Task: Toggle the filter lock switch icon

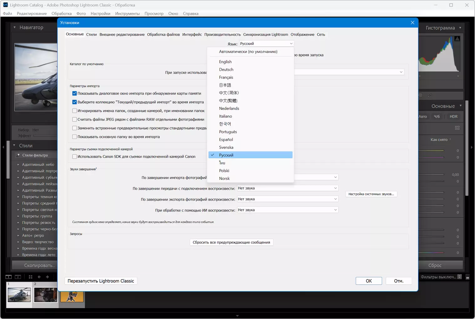Action: pyautogui.click(x=467, y=277)
